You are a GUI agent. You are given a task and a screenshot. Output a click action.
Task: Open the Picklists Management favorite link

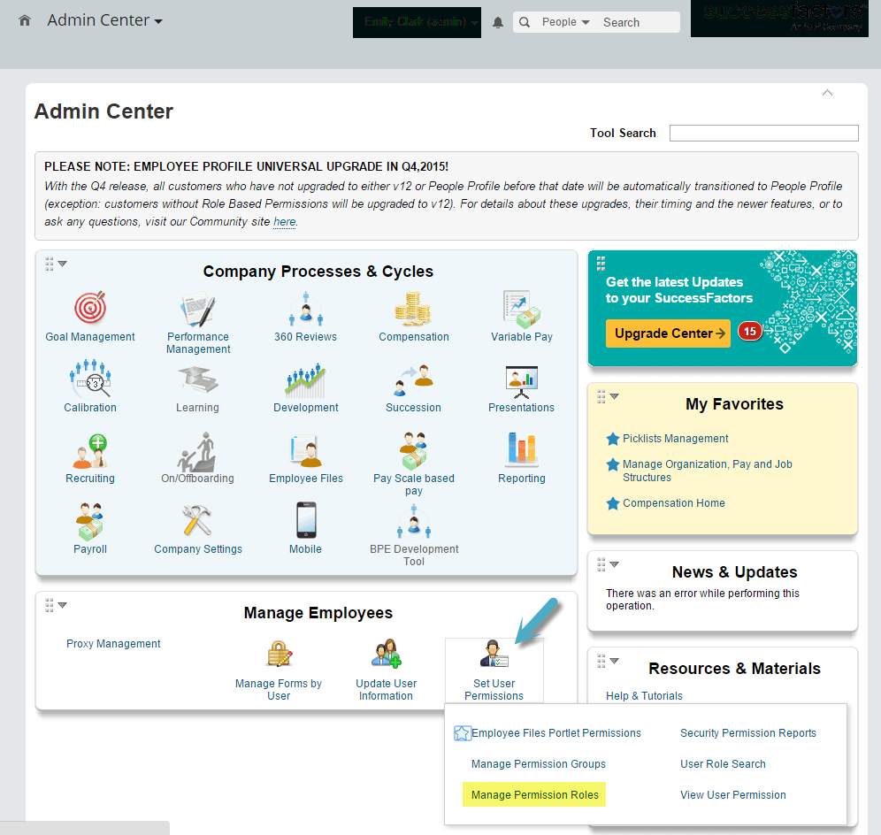click(x=676, y=439)
